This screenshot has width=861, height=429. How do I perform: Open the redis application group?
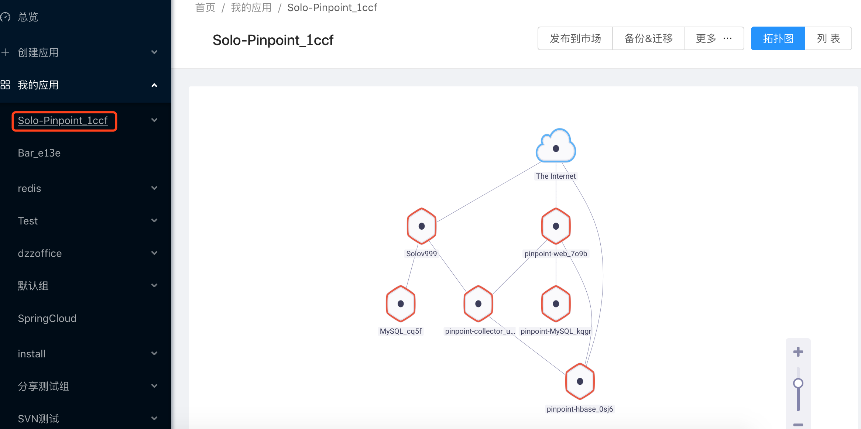point(30,188)
